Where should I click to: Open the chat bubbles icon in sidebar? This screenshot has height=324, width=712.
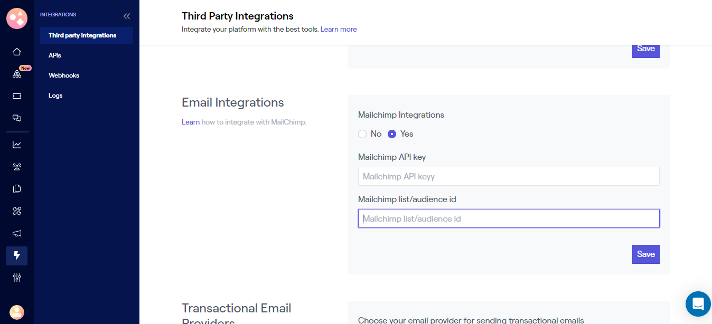(17, 118)
